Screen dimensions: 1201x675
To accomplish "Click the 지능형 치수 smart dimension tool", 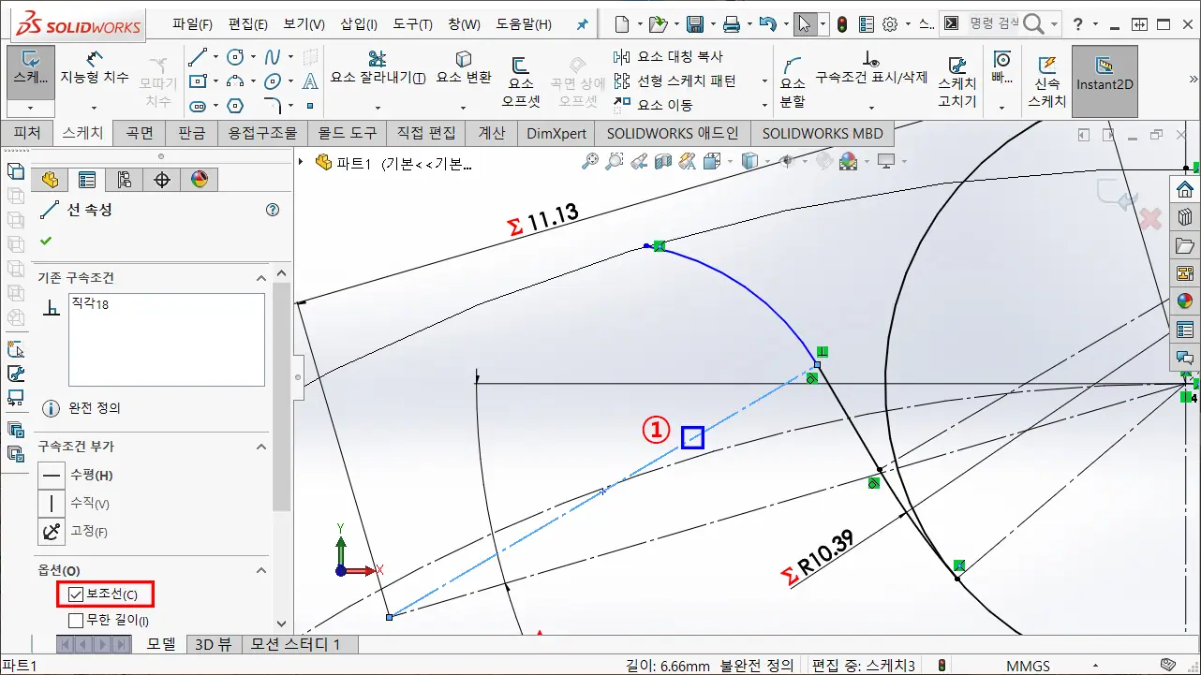I will tap(95, 69).
